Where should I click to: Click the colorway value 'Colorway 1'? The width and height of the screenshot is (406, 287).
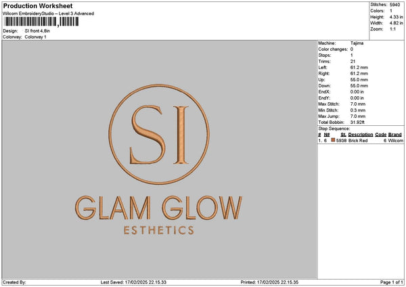[35, 37]
